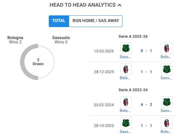This screenshot has width=181, height=139.
Task: Click Sassuolo crest in 03-02-2024 match
Action: click(x=167, y=102)
